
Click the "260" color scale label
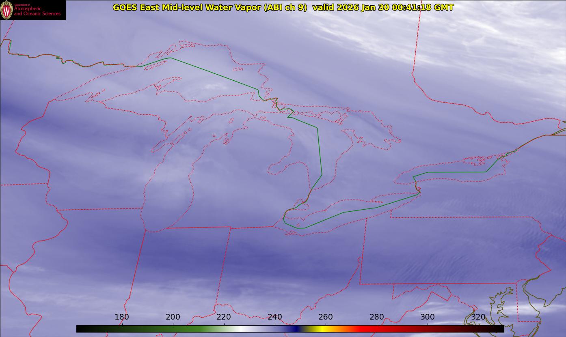pyautogui.click(x=326, y=317)
